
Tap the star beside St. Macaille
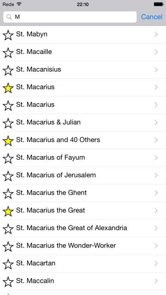[8, 53]
